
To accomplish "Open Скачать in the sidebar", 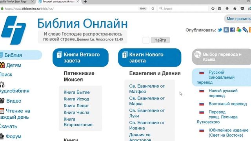I will [x=8, y=127].
